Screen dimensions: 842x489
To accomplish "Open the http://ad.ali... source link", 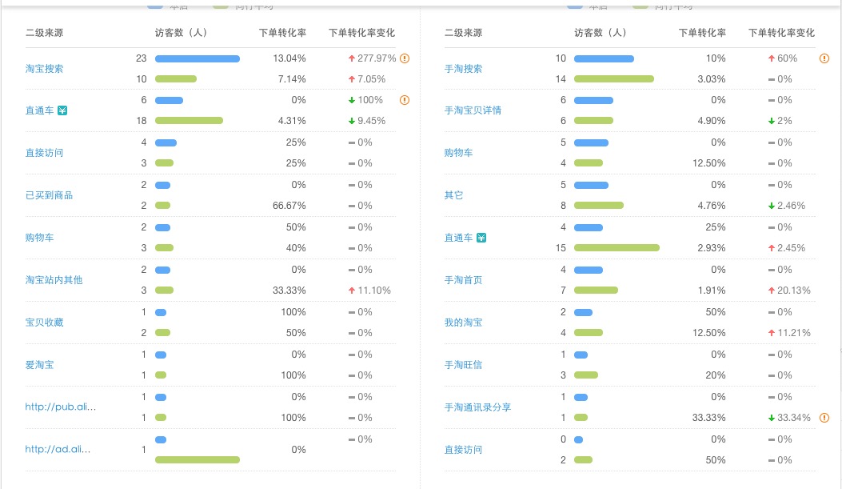I will 58,449.
